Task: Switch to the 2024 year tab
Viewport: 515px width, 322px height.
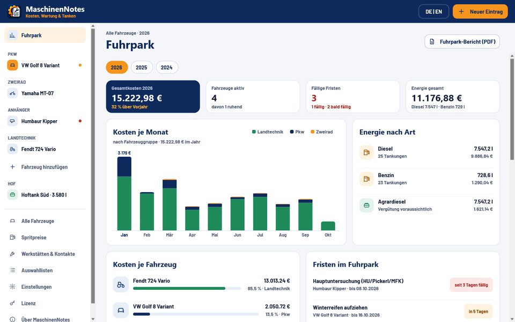Action: [166, 68]
